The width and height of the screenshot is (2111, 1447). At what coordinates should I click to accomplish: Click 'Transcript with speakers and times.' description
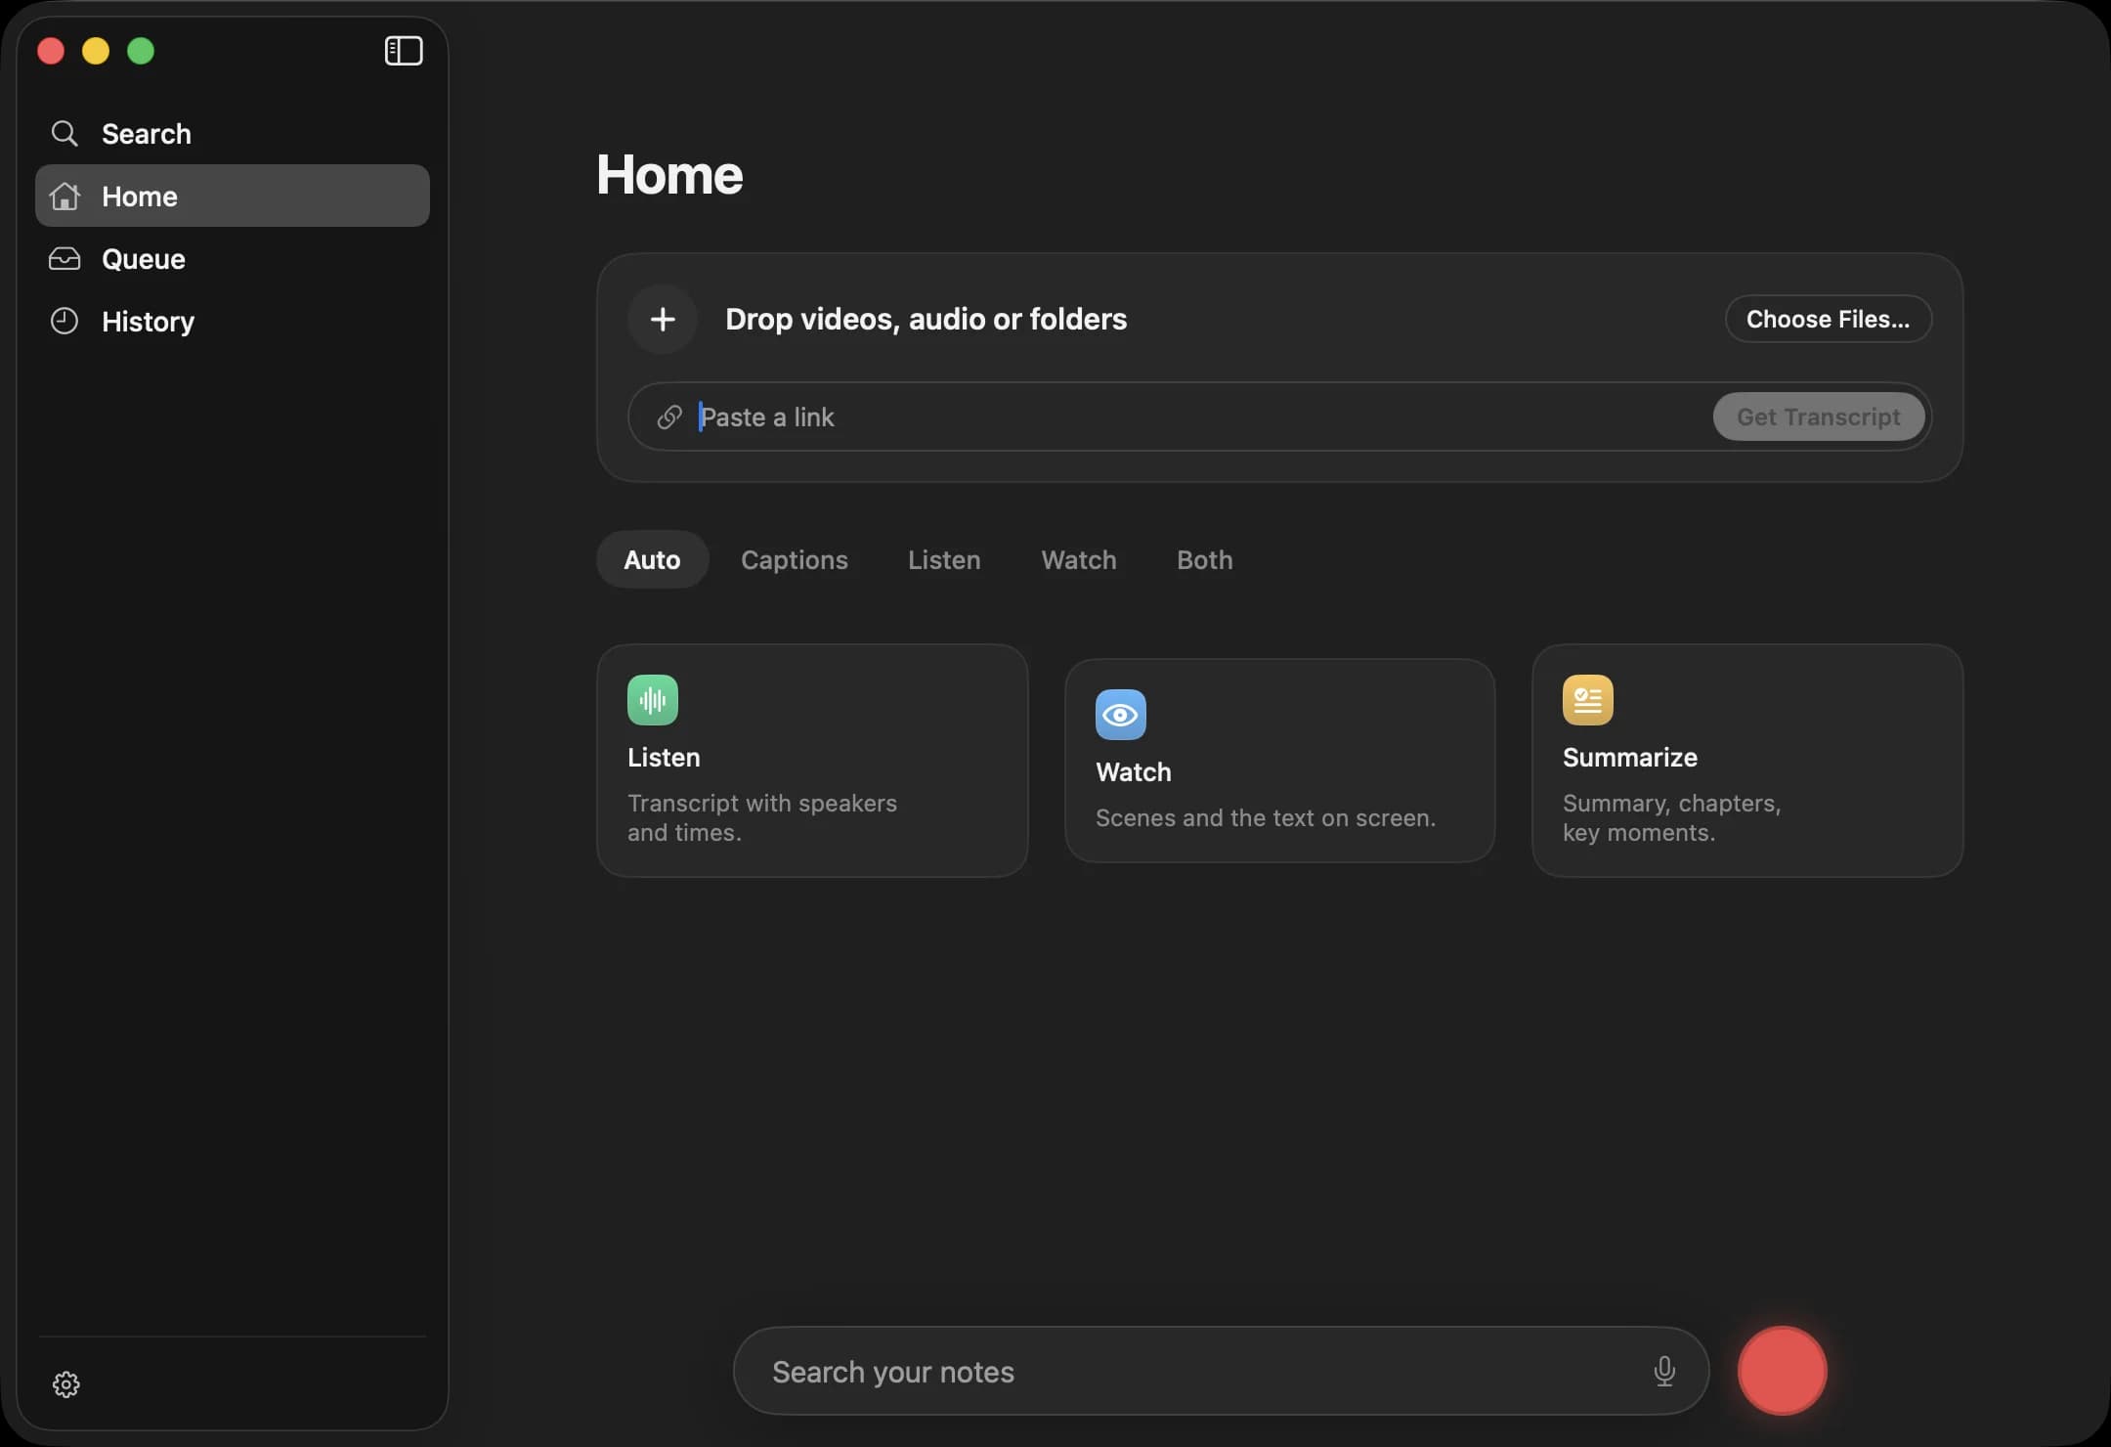(762, 817)
